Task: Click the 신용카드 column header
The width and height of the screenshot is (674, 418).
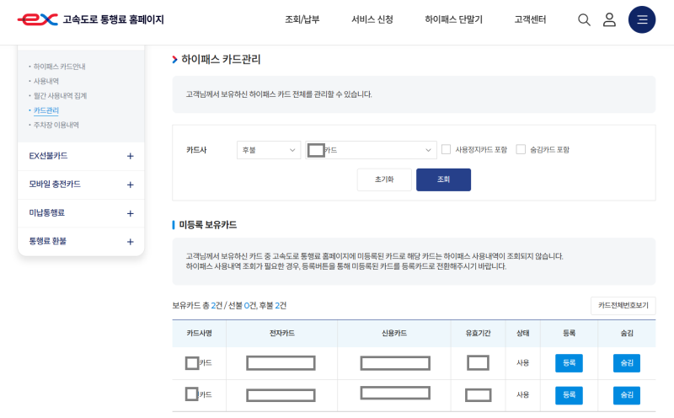Action: point(394,333)
